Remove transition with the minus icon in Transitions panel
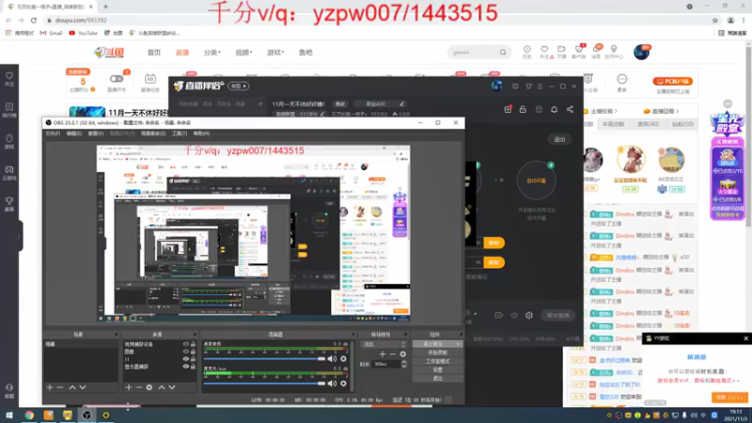This screenshot has width=752, height=423. (393, 354)
